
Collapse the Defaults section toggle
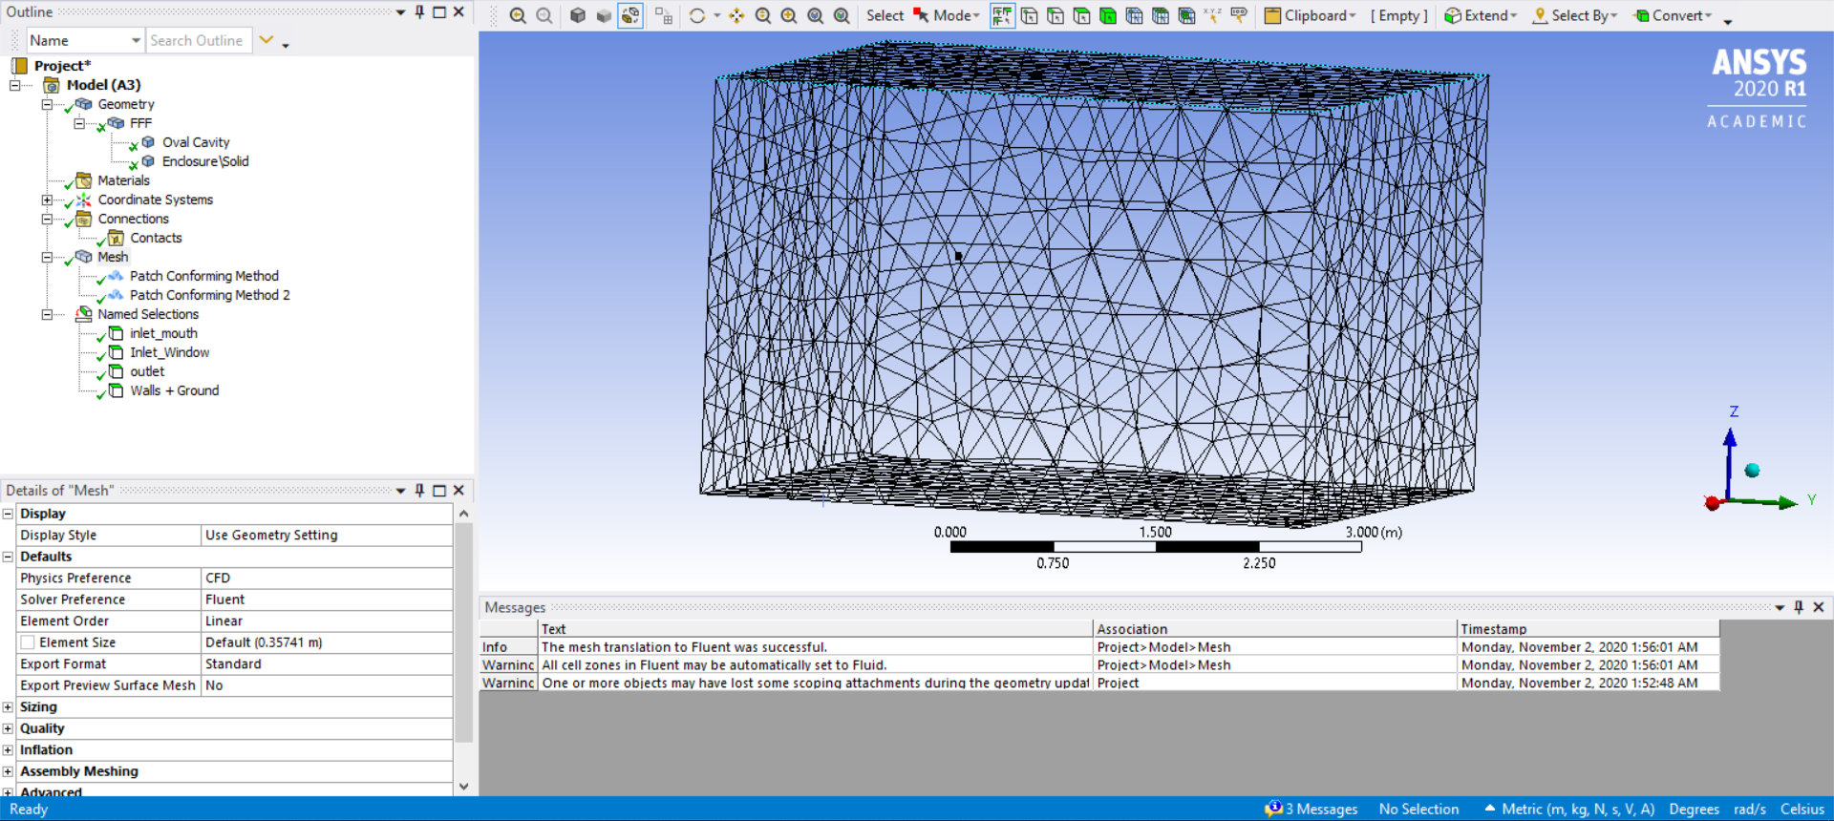pyautogui.click(x=8, y=557)
